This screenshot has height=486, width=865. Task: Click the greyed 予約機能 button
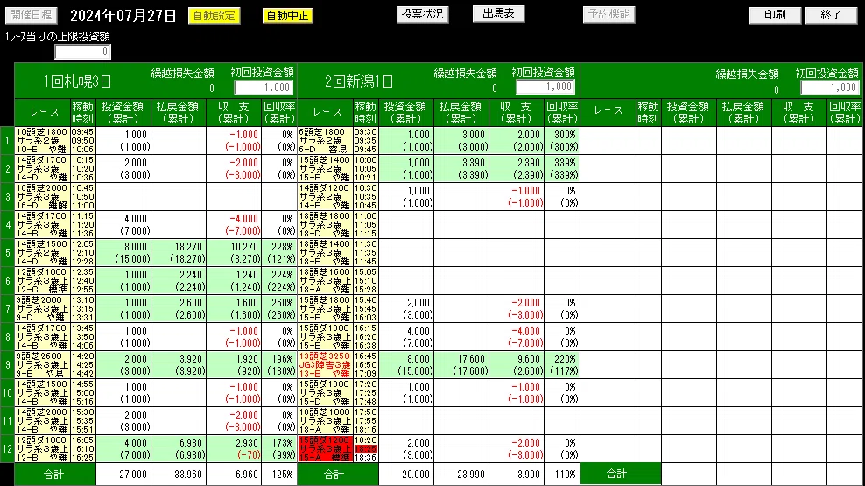coord(609,14)
